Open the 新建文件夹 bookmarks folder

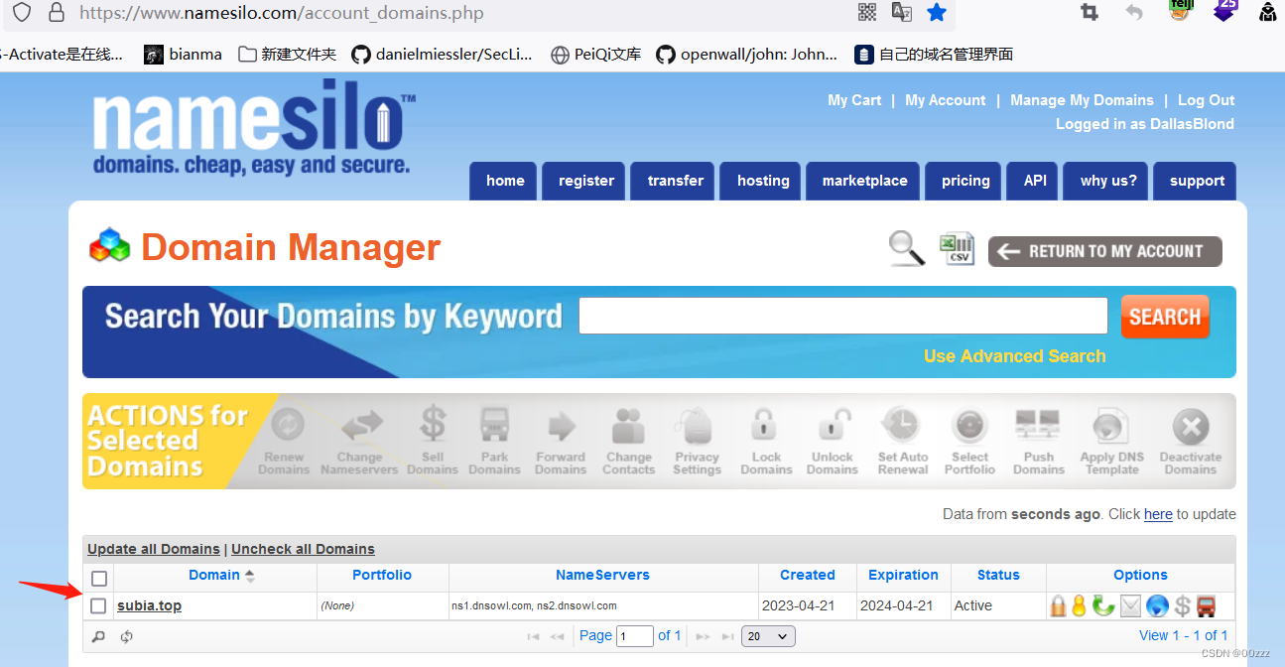288,55
